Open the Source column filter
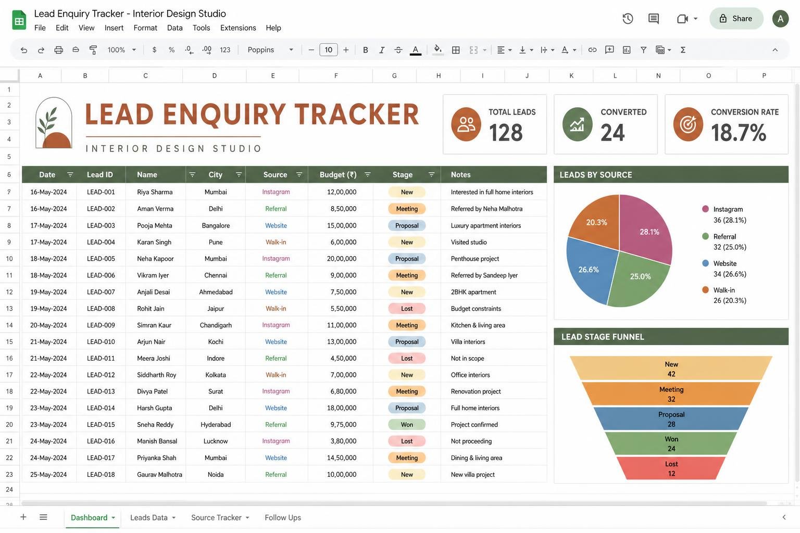The image size is (800, 533). [299, 174]
